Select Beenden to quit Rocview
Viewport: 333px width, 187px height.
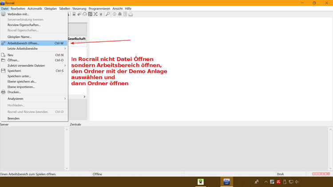tap(34, 118)
